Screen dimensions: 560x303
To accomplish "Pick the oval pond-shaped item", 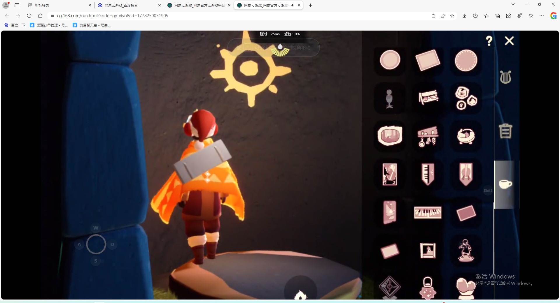I will [x=390, y=135].
